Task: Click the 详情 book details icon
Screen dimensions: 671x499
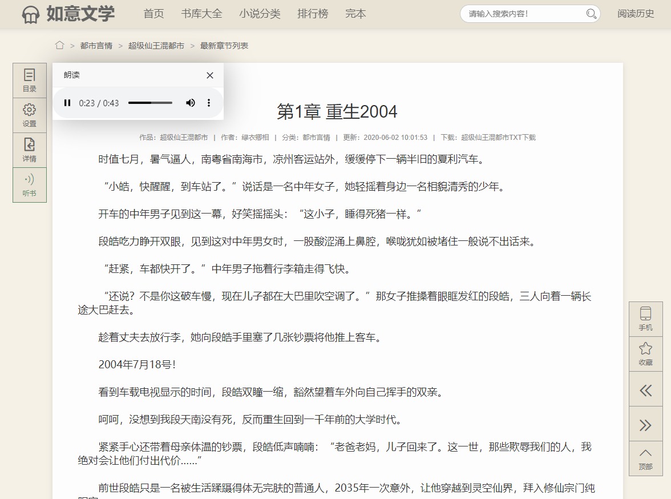Action: (x=30, y=150)
